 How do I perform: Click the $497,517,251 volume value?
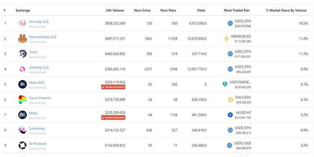[115, 39]
